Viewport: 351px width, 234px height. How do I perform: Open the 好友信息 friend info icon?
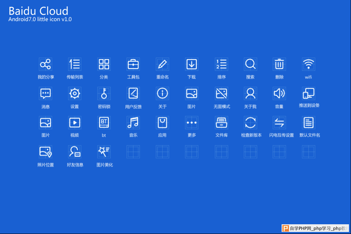[x=75, y=152]
